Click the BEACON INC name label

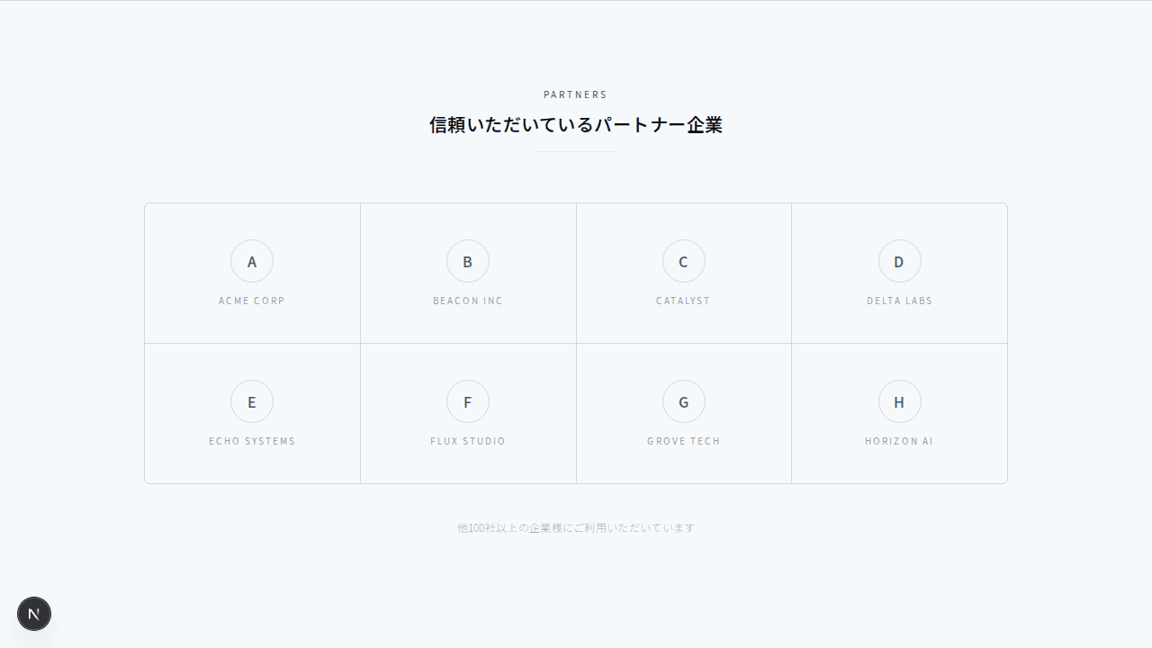click(468, 301)
